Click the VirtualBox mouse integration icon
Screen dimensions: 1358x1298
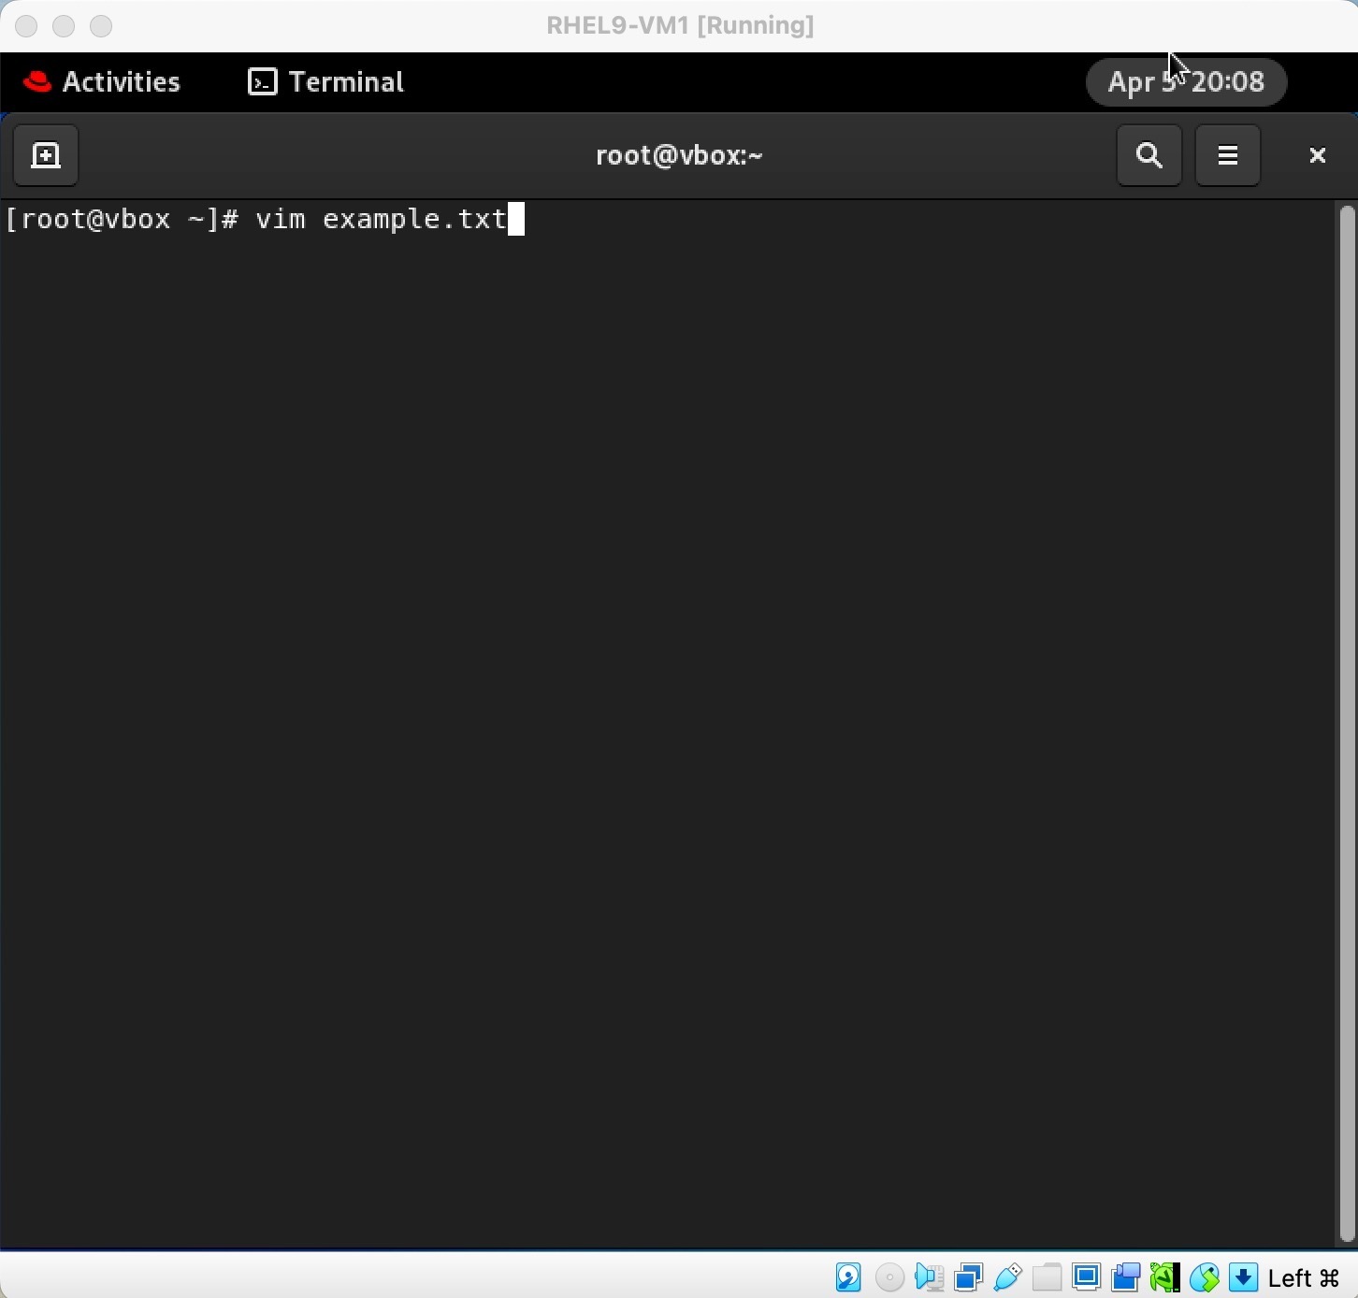tap(1205, 1276)
